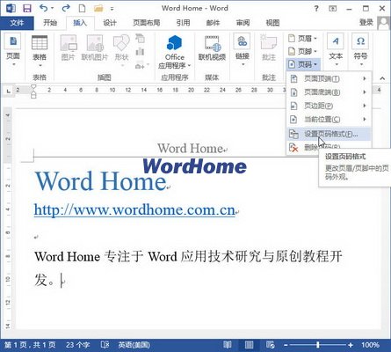Click the Word Home header text

click(x=191, y=148)
